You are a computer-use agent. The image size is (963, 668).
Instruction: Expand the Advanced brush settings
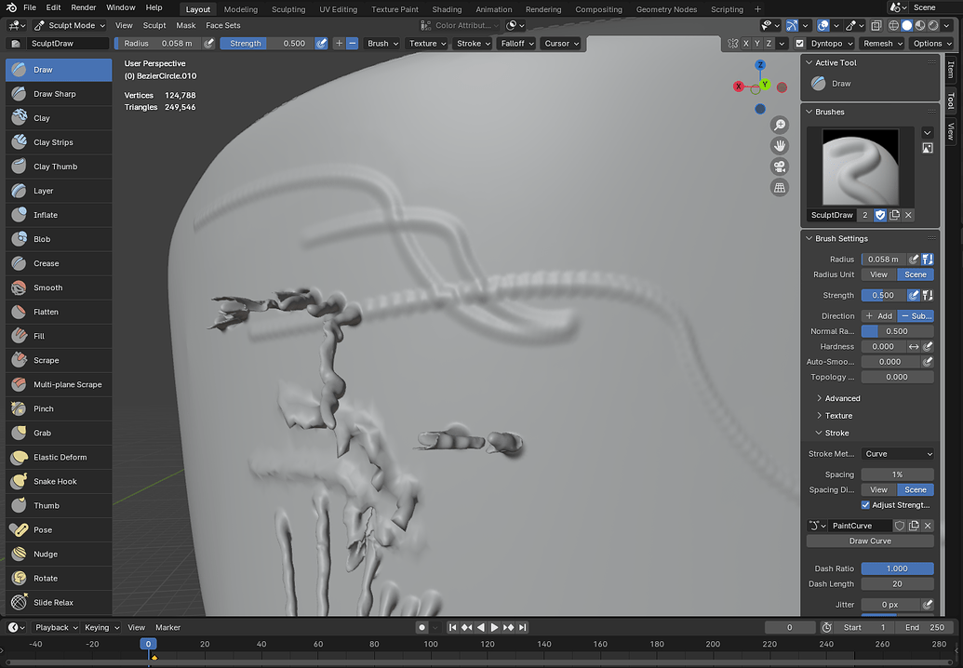(x=842, y=398)
